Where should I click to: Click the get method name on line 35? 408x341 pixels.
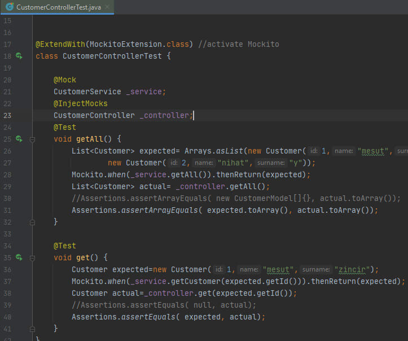click(83, 257)
